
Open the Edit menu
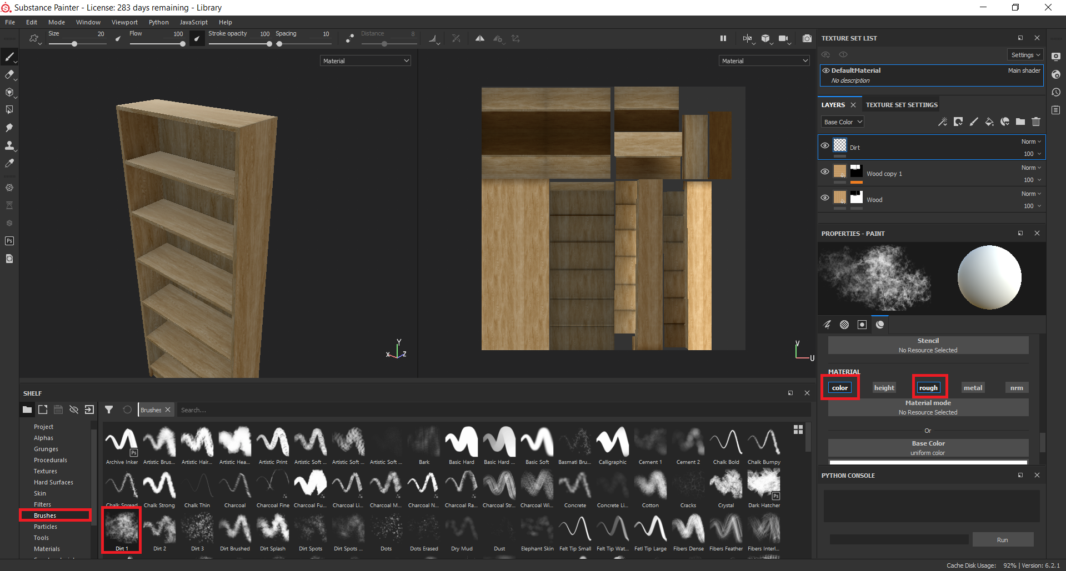click(x=32, y=22)
